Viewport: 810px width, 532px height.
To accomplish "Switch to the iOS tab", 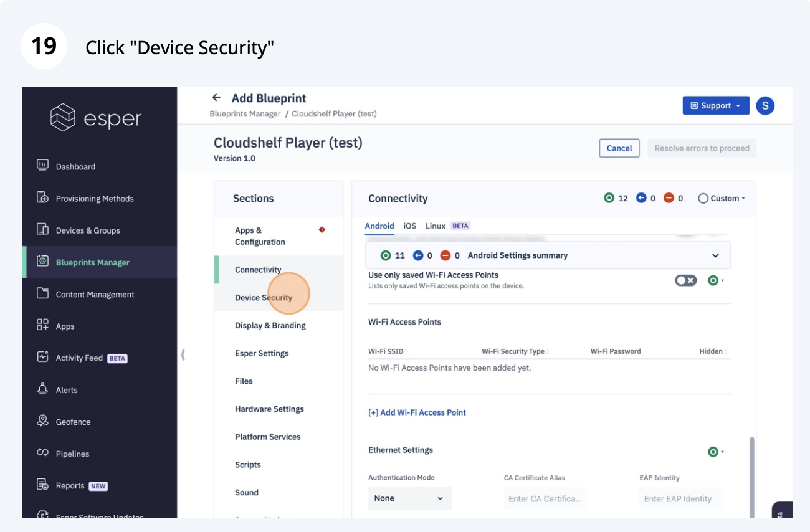I will [409, 226].
